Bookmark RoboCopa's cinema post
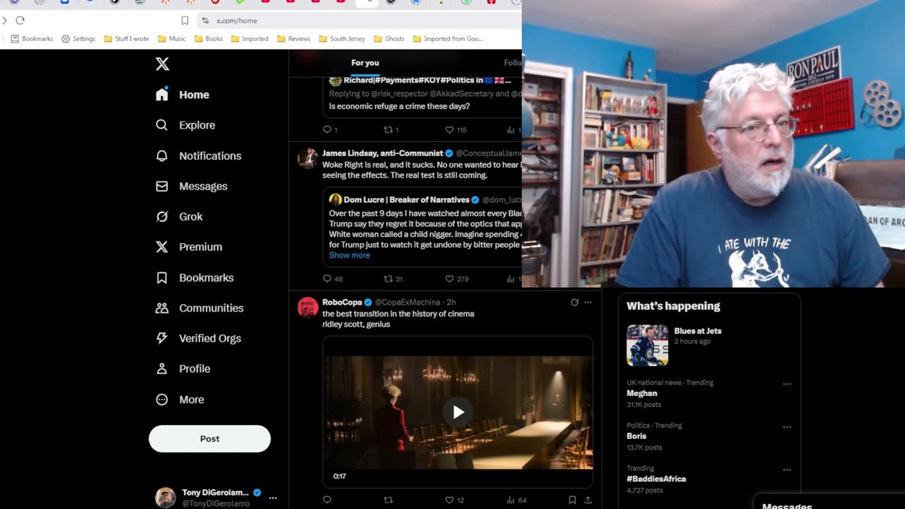Image resolution: width=905 pixels, height=509 pixels. click(572, 500)
